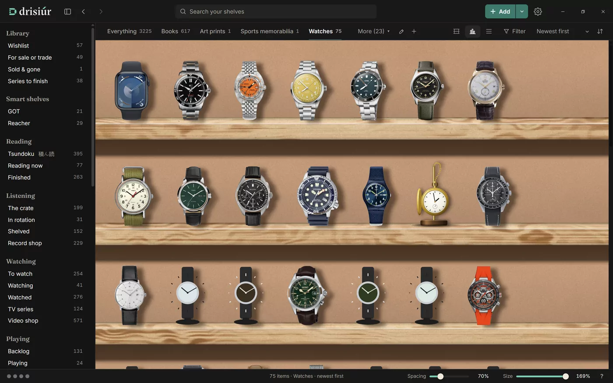Switch to the list view icon
Viewport: 613px width, 383px height.
pyautogui.click(x=489, y=32)
